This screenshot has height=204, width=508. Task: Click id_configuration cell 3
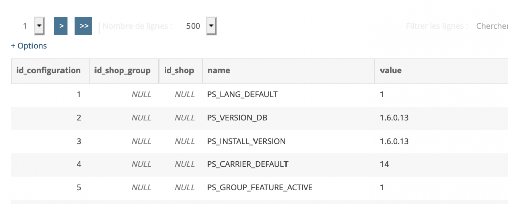pyautogui.click(x=79, y=141)
